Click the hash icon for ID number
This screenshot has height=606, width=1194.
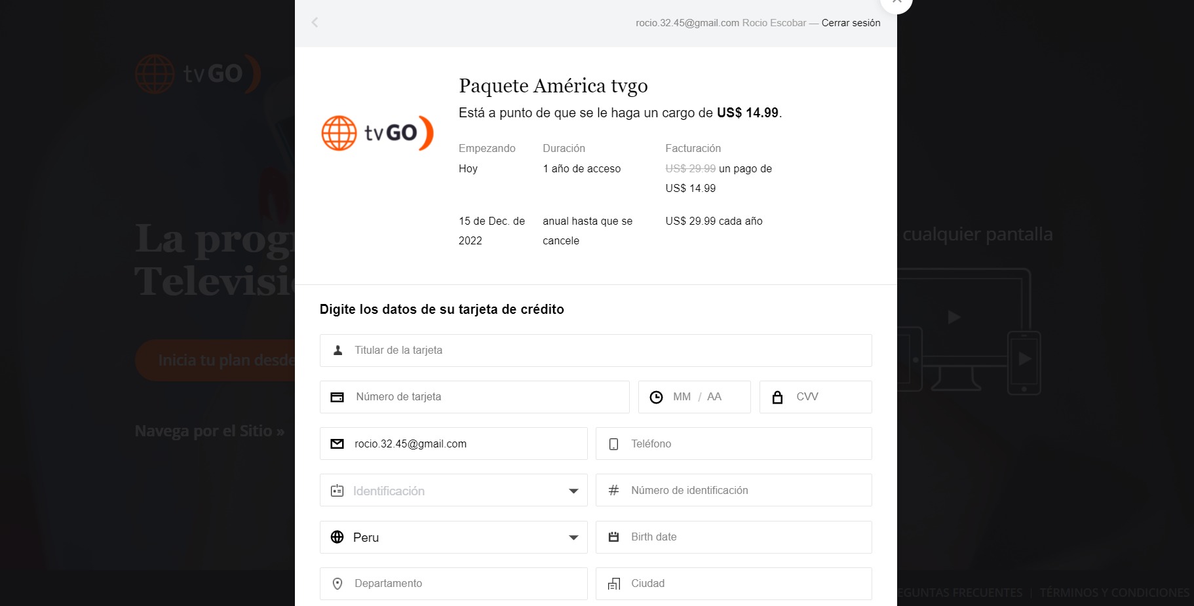613,490
